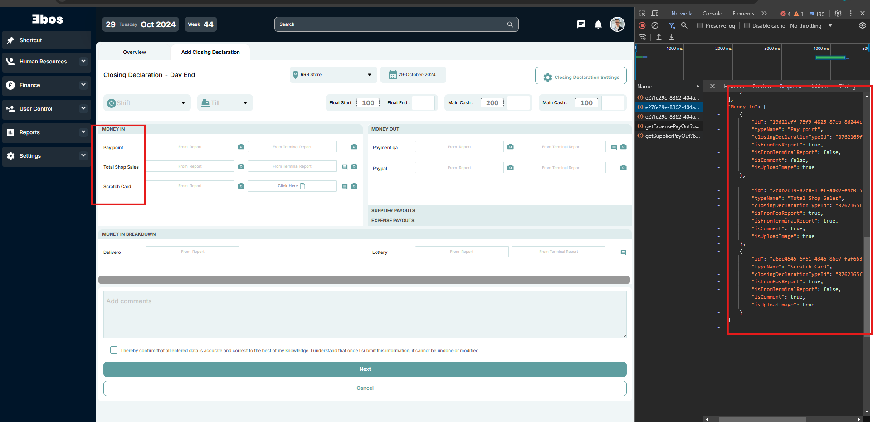Click Paypal terminal report camera icon
This screenshot has width=873, height=422.
[624, 168]
